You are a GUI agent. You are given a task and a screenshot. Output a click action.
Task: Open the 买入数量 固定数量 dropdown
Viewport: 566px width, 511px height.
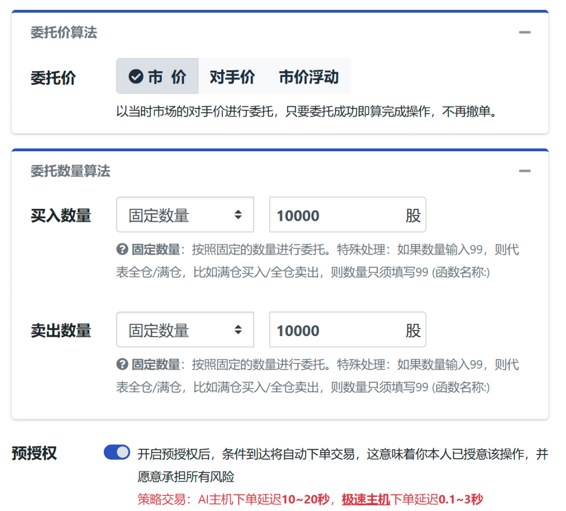click(178, 215)
